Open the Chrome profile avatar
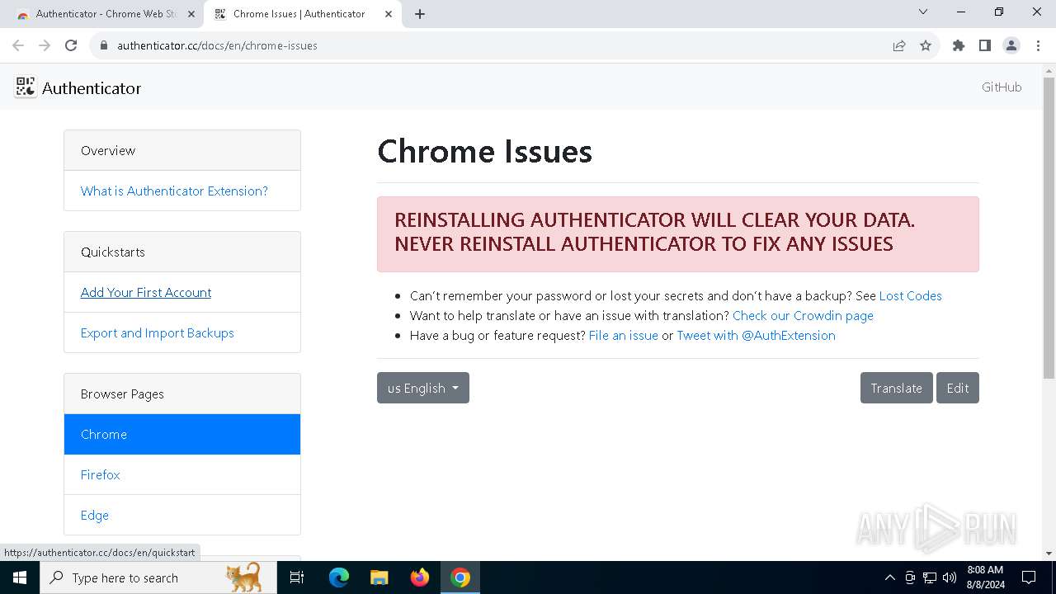The height and width of the screenshot is (594, 1056). tap(1011, 45)
